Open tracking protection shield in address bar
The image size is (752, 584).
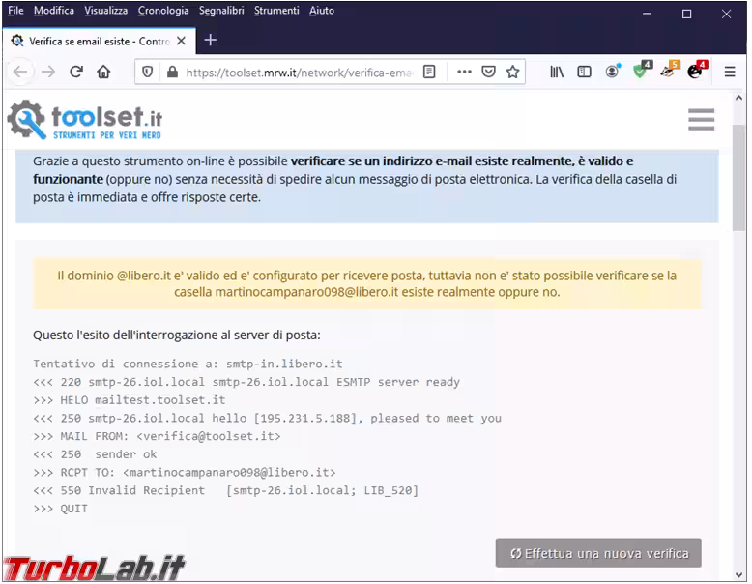(x=148, y=72)
